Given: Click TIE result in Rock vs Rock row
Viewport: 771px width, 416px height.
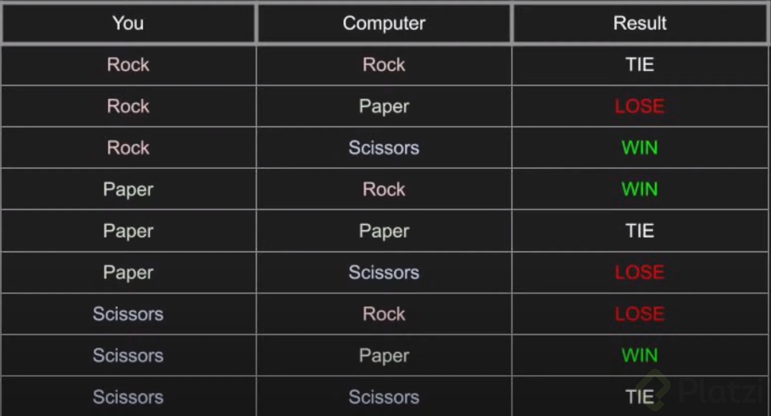Looking at the screenshot, I should click(x=639, y=65).
